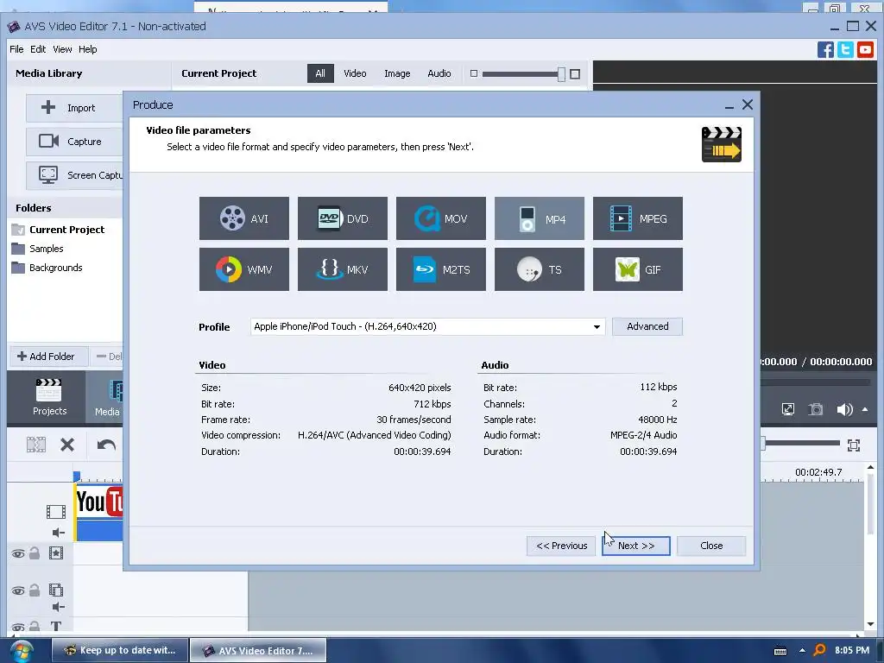Click the speaker volume icon in preview
Viewport: 884px width, 663px height.
click(844, 409)
